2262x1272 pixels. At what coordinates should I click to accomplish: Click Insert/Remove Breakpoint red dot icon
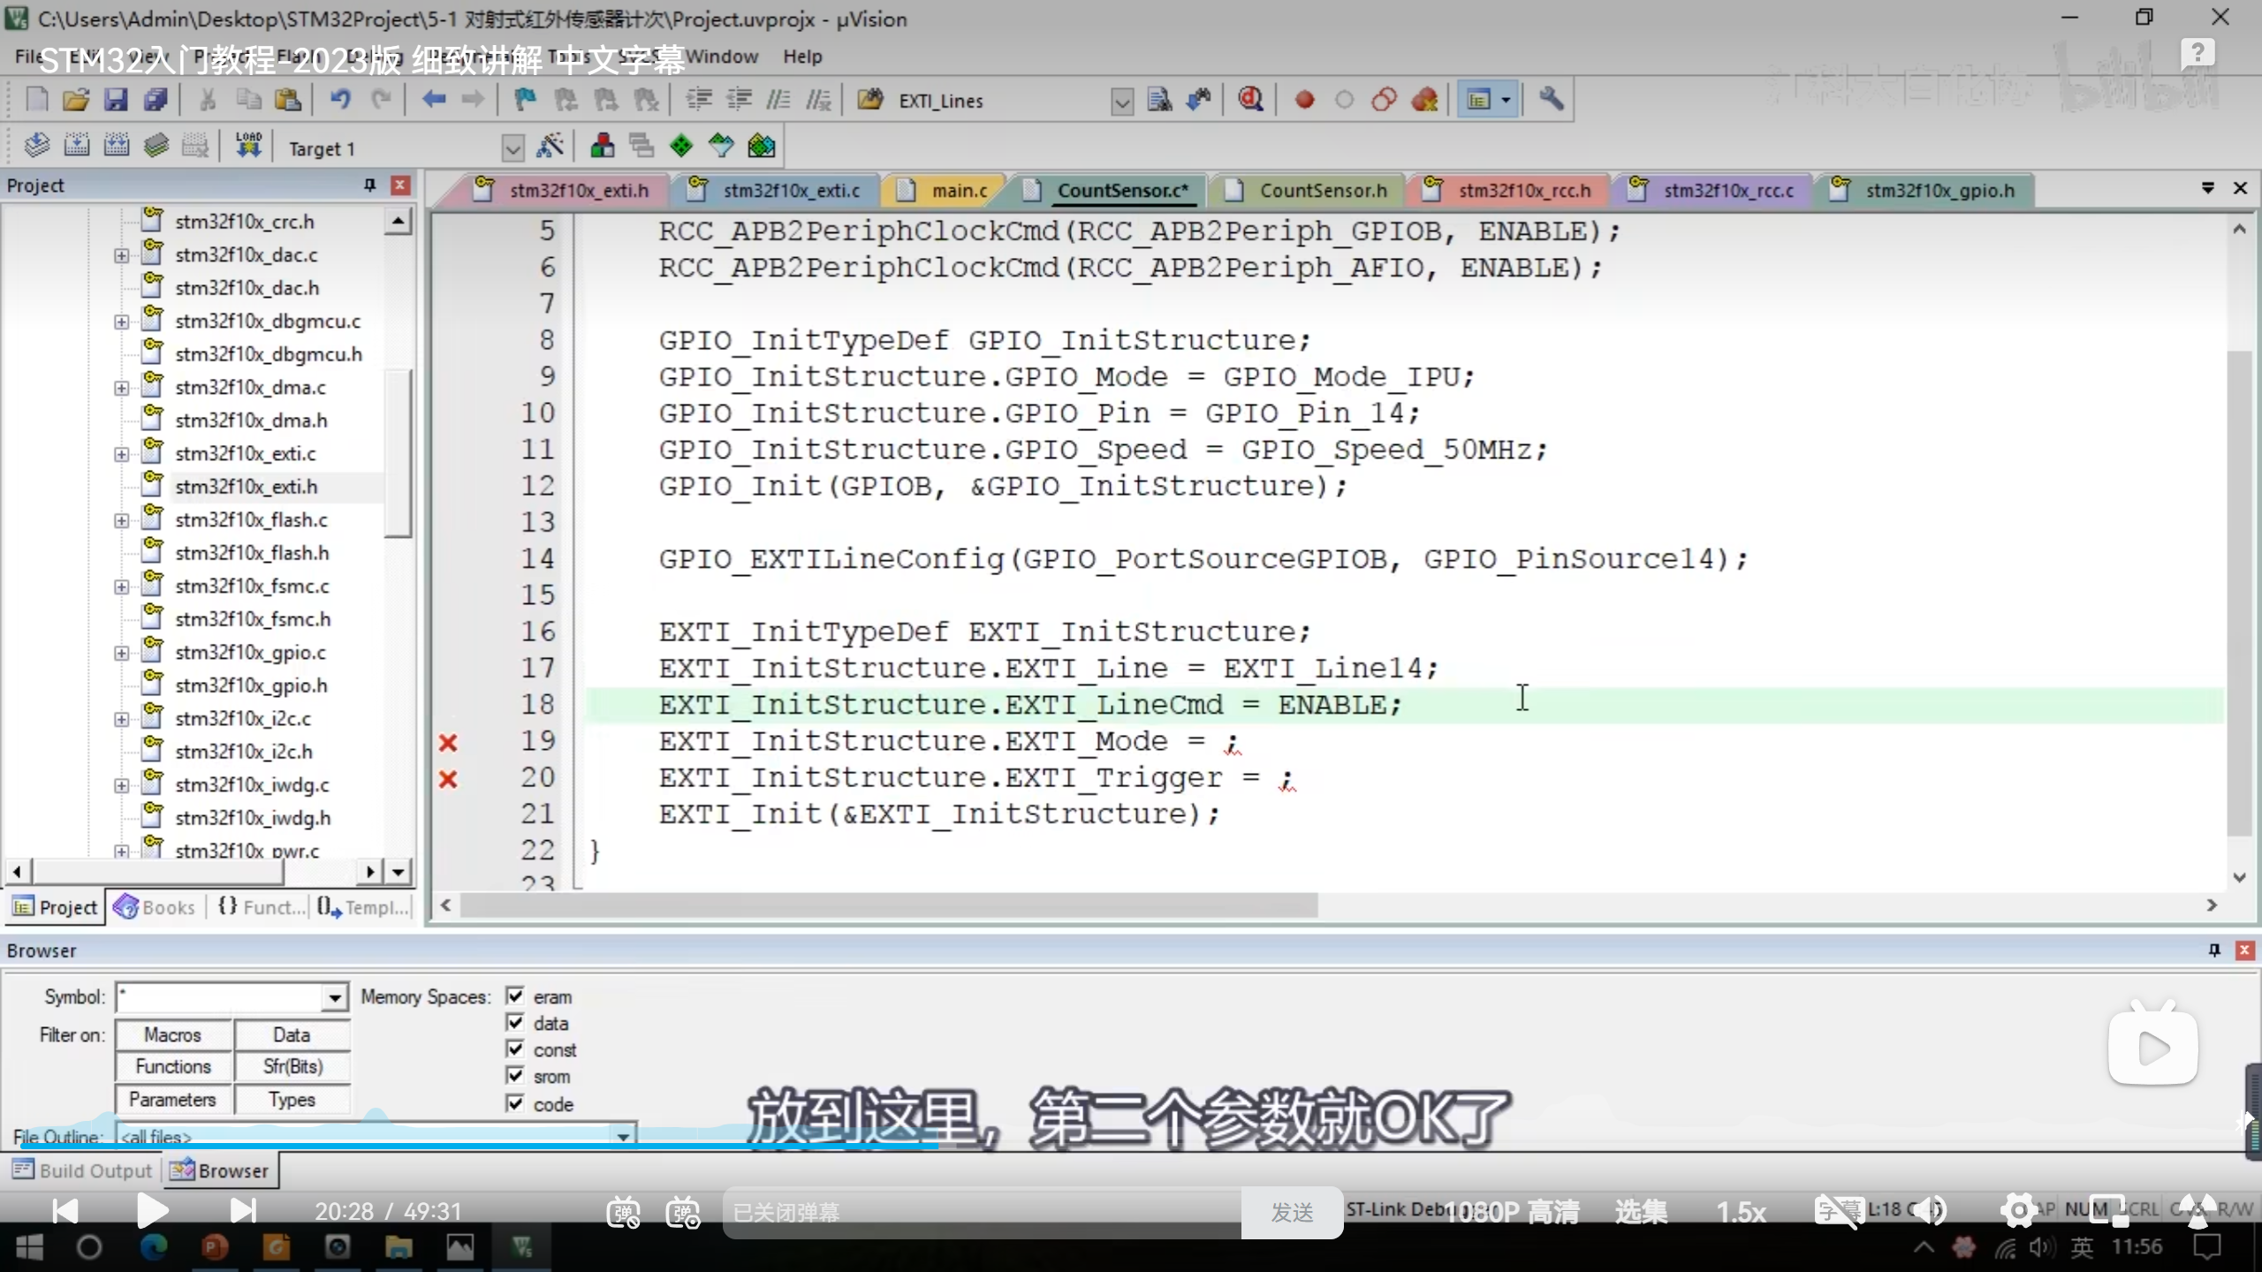1304,100
